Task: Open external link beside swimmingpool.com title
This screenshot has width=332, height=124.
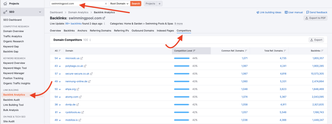Action: [x=104, y=18]
